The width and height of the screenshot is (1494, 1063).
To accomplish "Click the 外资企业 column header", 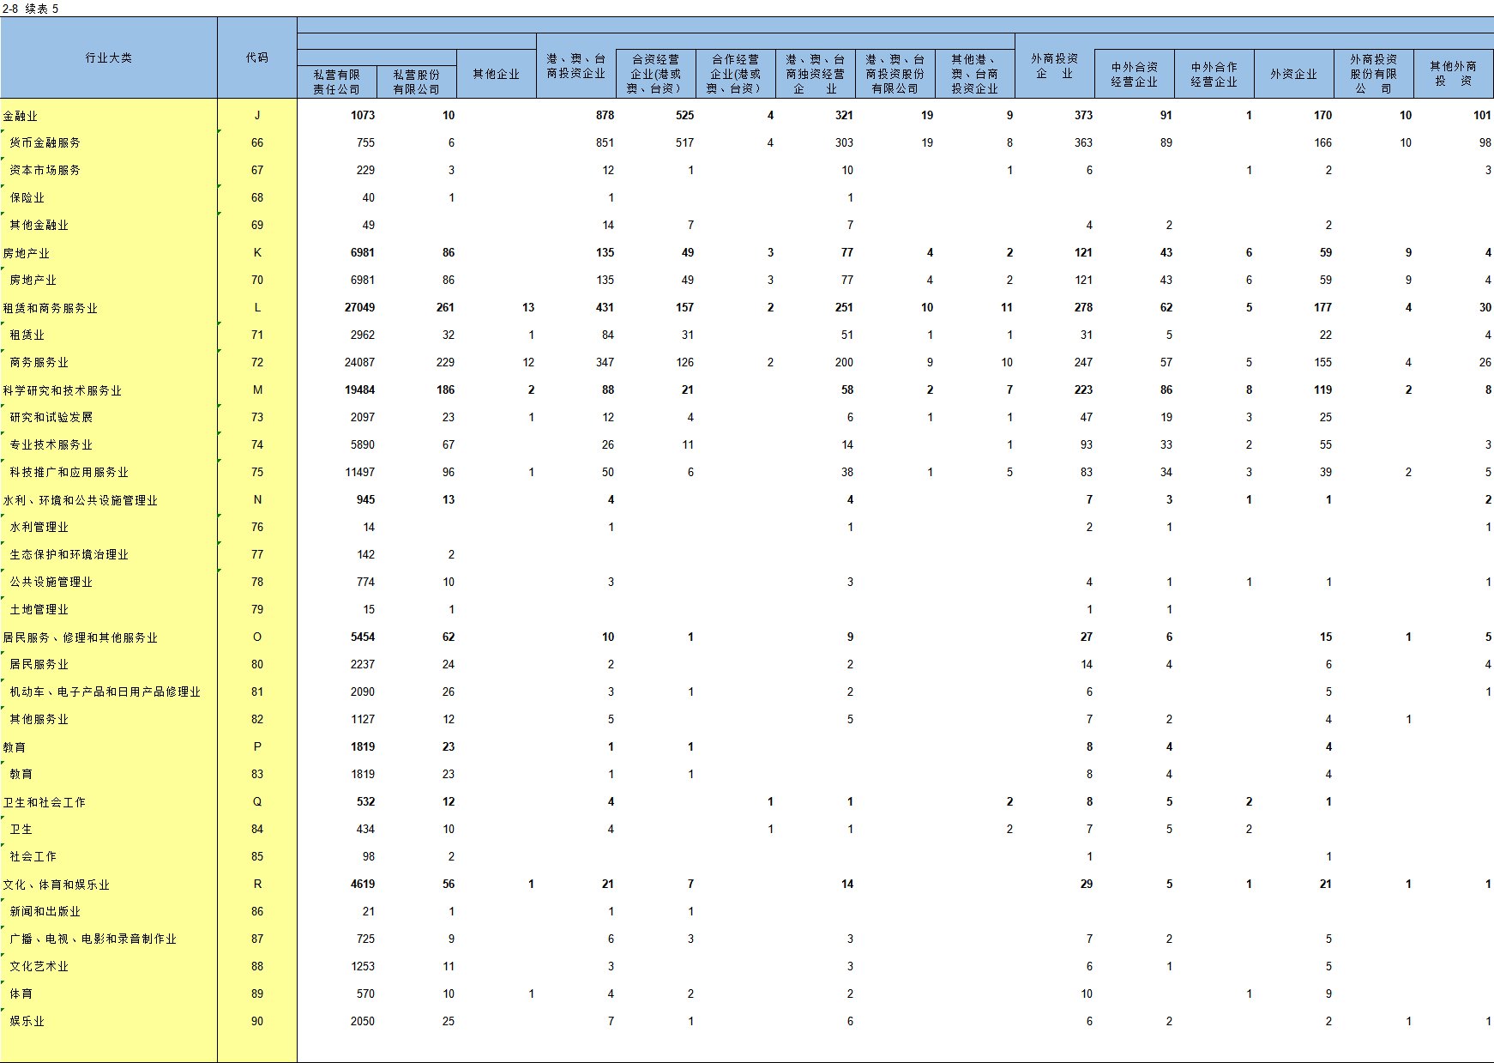I will tap(1294, 74).
